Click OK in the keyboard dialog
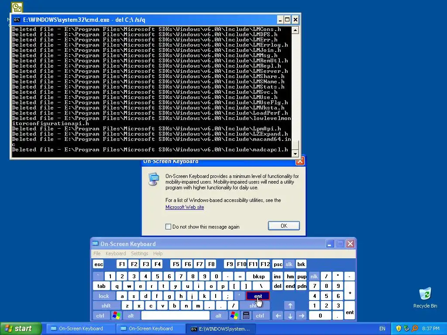The image size is (447, 335). 284,226
